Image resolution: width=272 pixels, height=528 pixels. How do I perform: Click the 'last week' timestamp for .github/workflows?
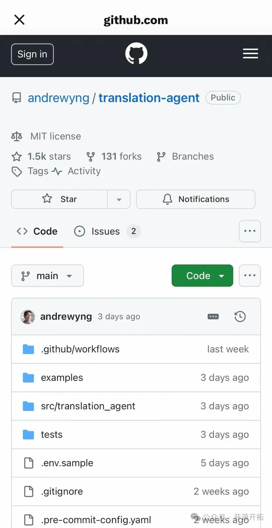[228, 349]
